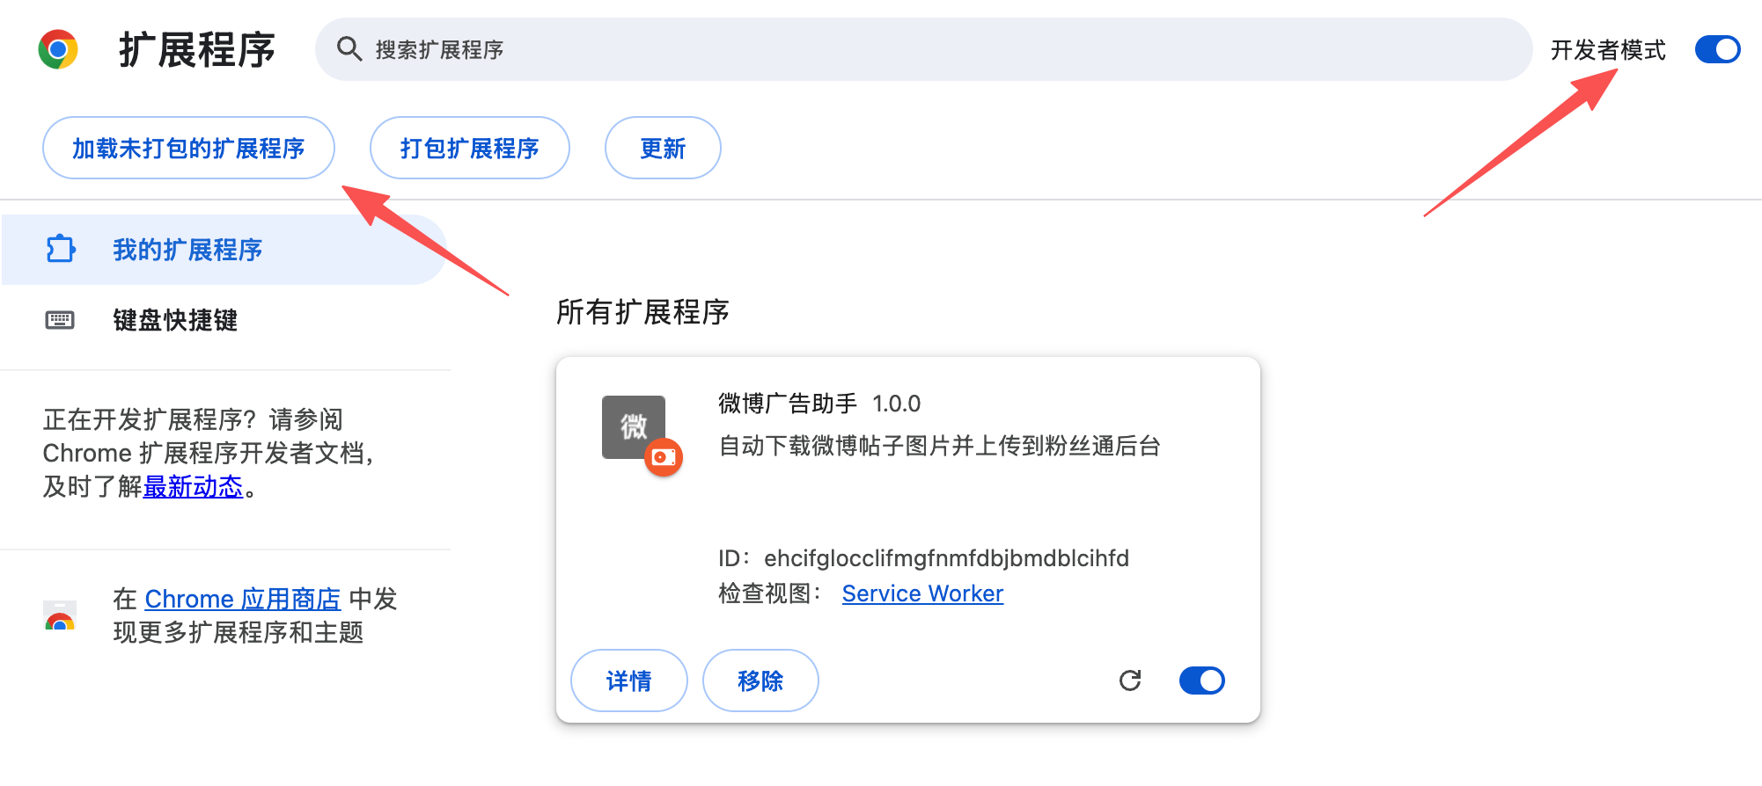Click the keyboard icon beside 键盘快捷键
This screenshot has width=1762, height=786.
click(59, 320)
